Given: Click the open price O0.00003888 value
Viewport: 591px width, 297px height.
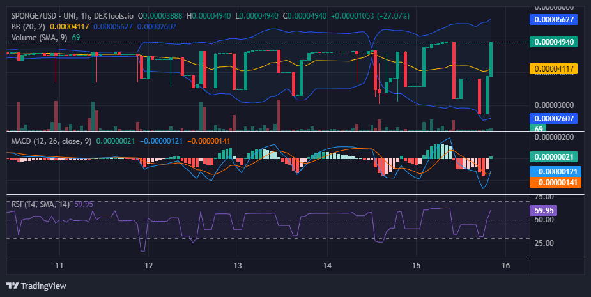Looking at the screenshot, I should 160,16.
